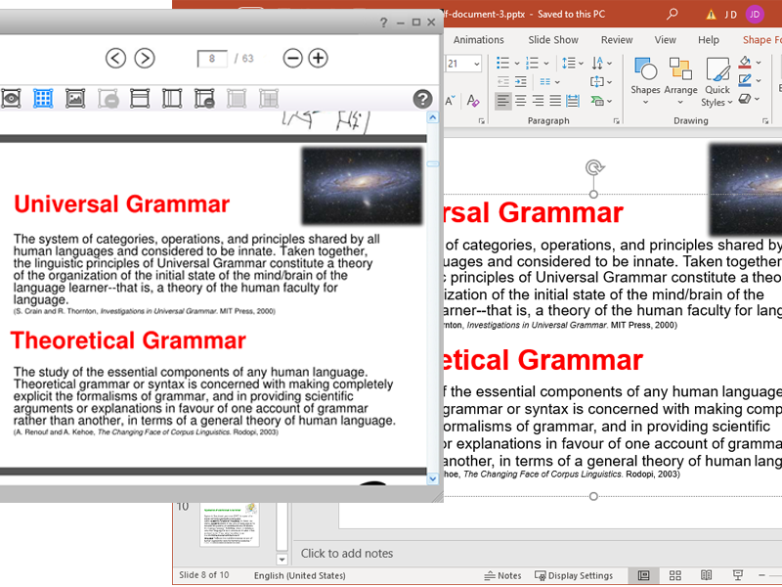Open Paragraph dialog launcher

click(x=617, y=121)
